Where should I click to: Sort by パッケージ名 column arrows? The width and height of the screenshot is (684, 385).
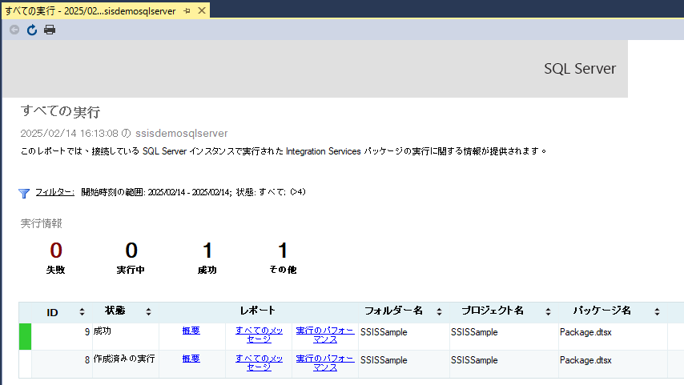pos(657,311)
